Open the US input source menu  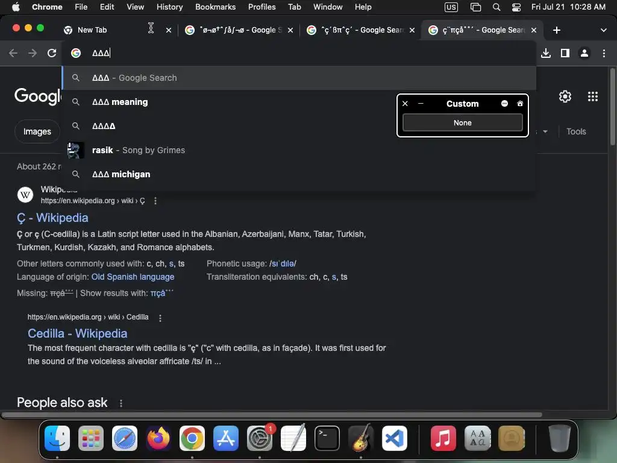[x=451, y=7]
